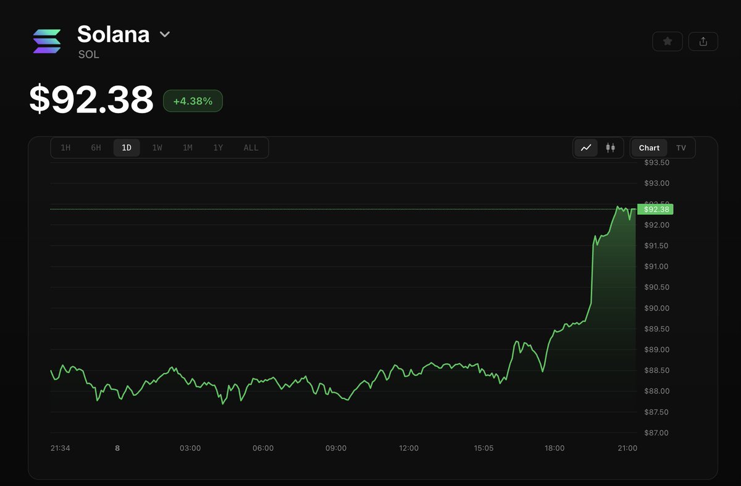741x486 pixels.
Task: Select the 1D time range
Action: 127,148
